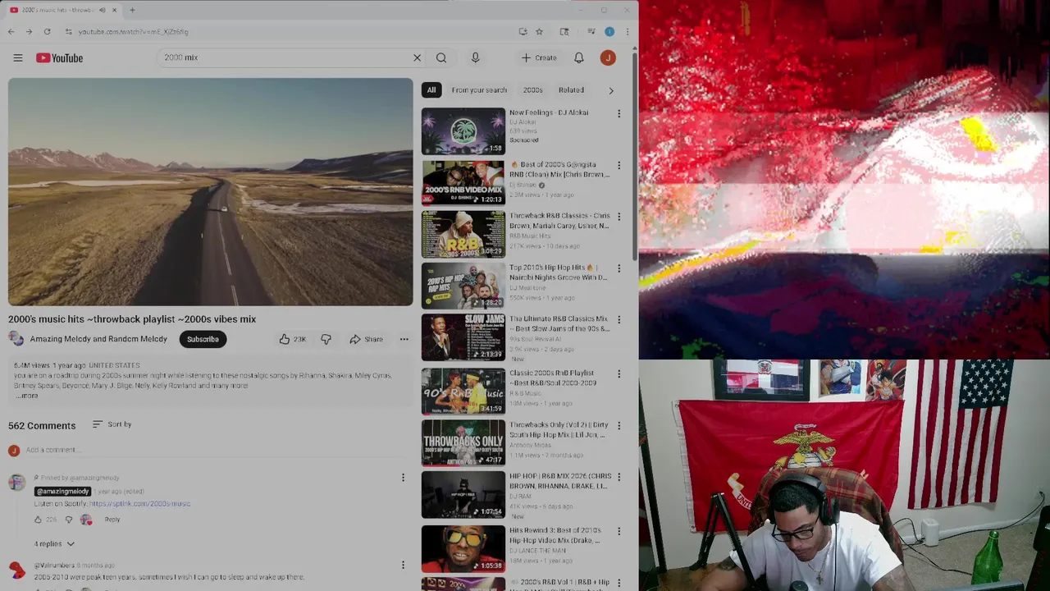The width and height of the screenshot is (1050, 591).
Task: Open the notifications bell
Action: click(578, 57)
